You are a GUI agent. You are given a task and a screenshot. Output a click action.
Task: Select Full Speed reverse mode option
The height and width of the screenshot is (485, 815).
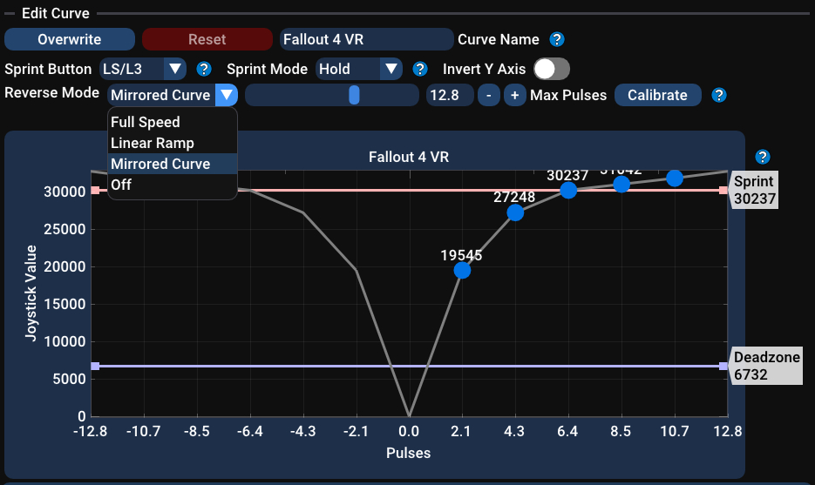[172, 122]
